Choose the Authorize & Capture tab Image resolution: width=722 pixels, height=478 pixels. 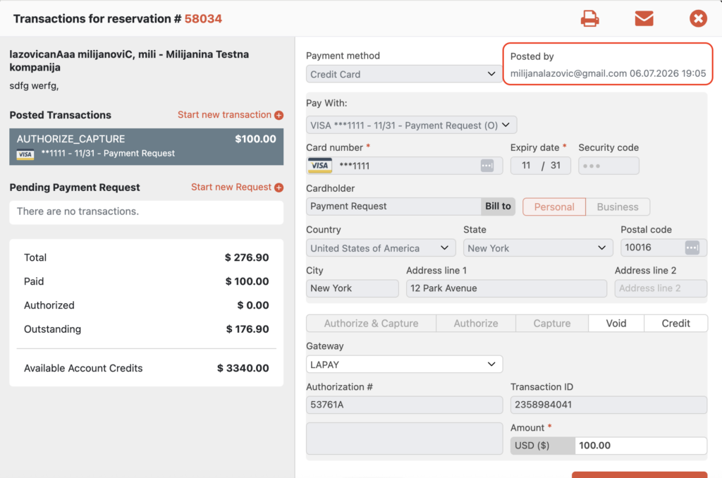pos(371,324)
